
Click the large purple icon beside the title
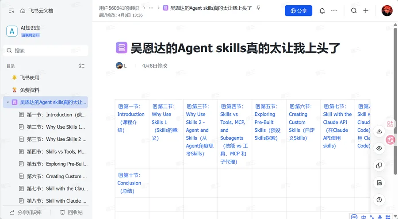(122, 48)
